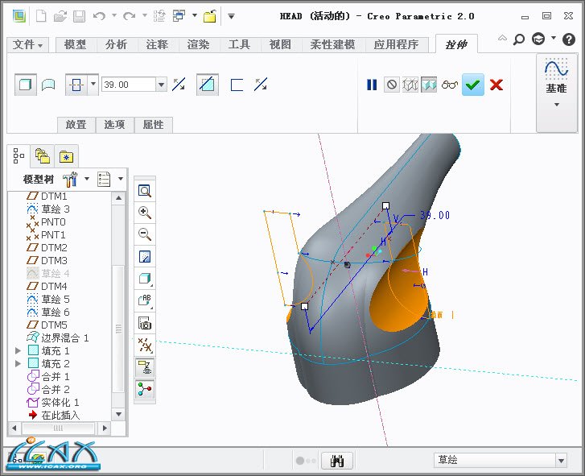Screen dimensions: 585x476
Task: Open the 选项 options panel
Action: click(114, 125)
